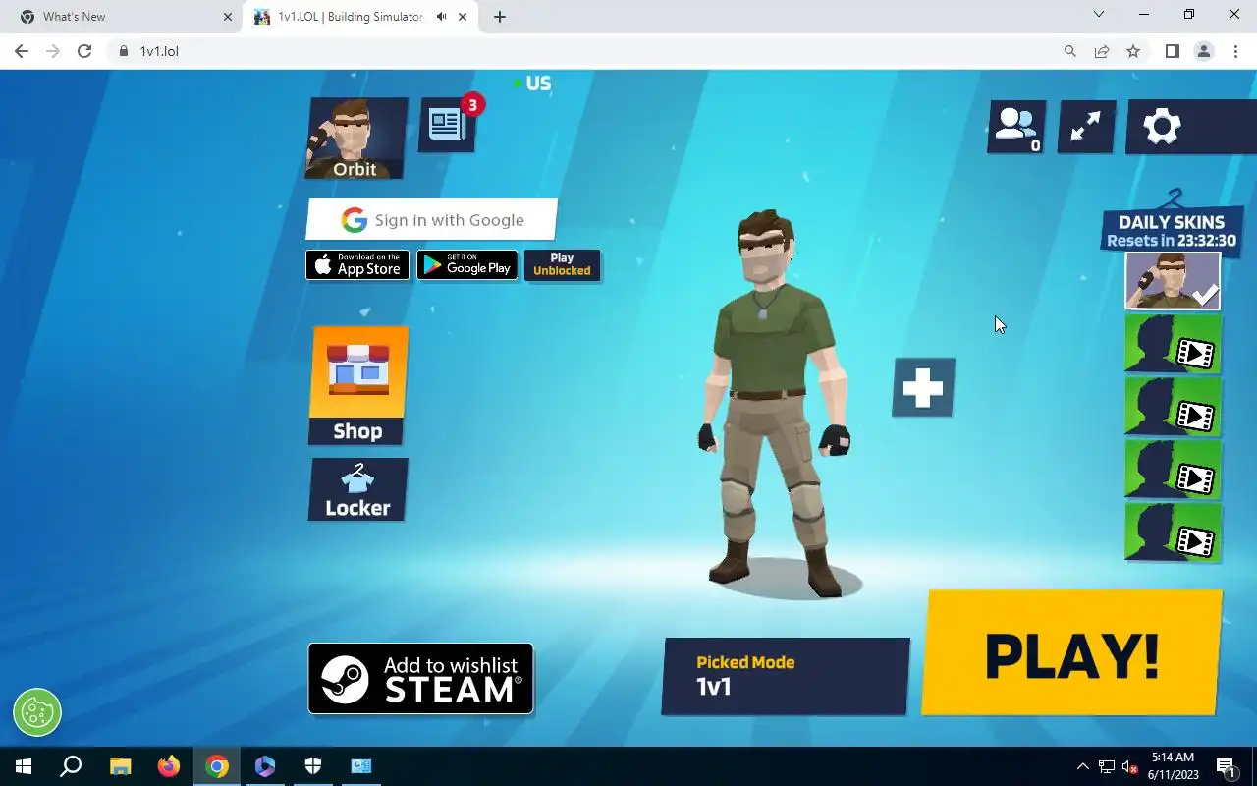Open Download on the App Store badge
This screenshot has height=786, width=1257.
pos(357,265)
